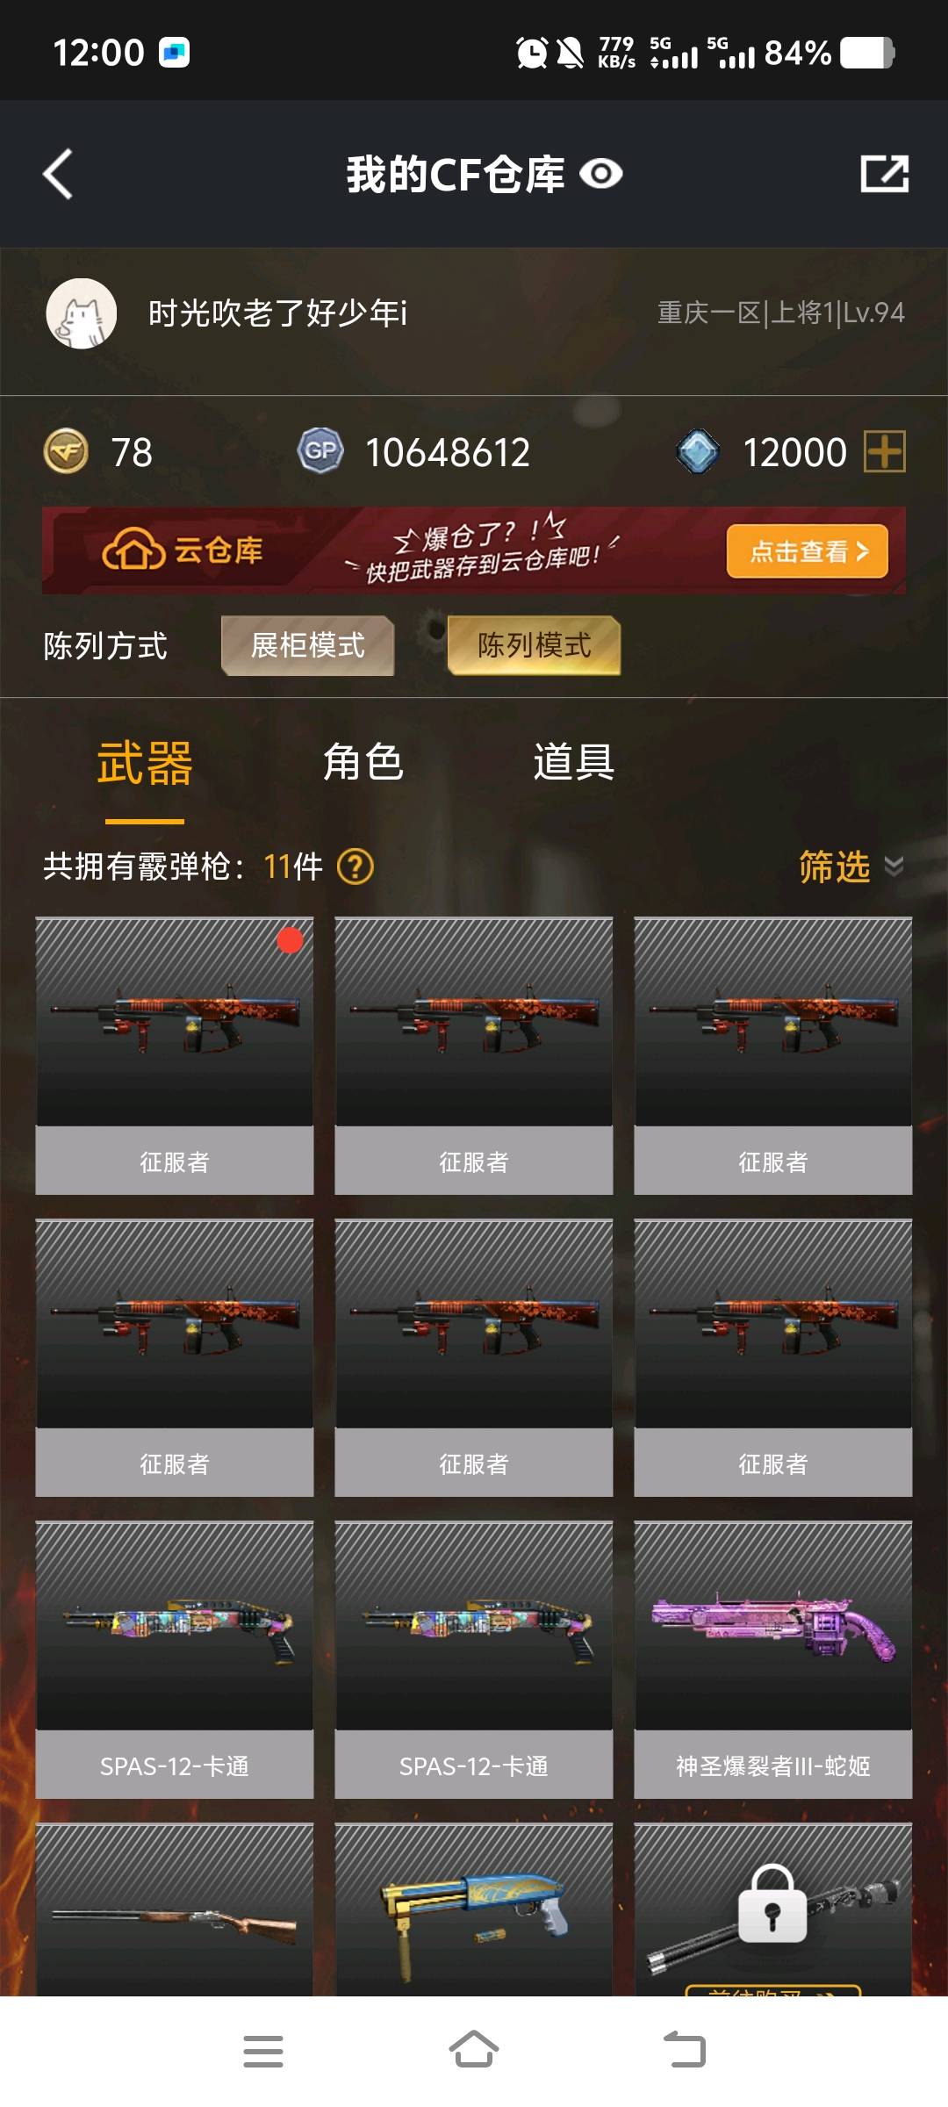Tap the Android home navigation button

474,2051
